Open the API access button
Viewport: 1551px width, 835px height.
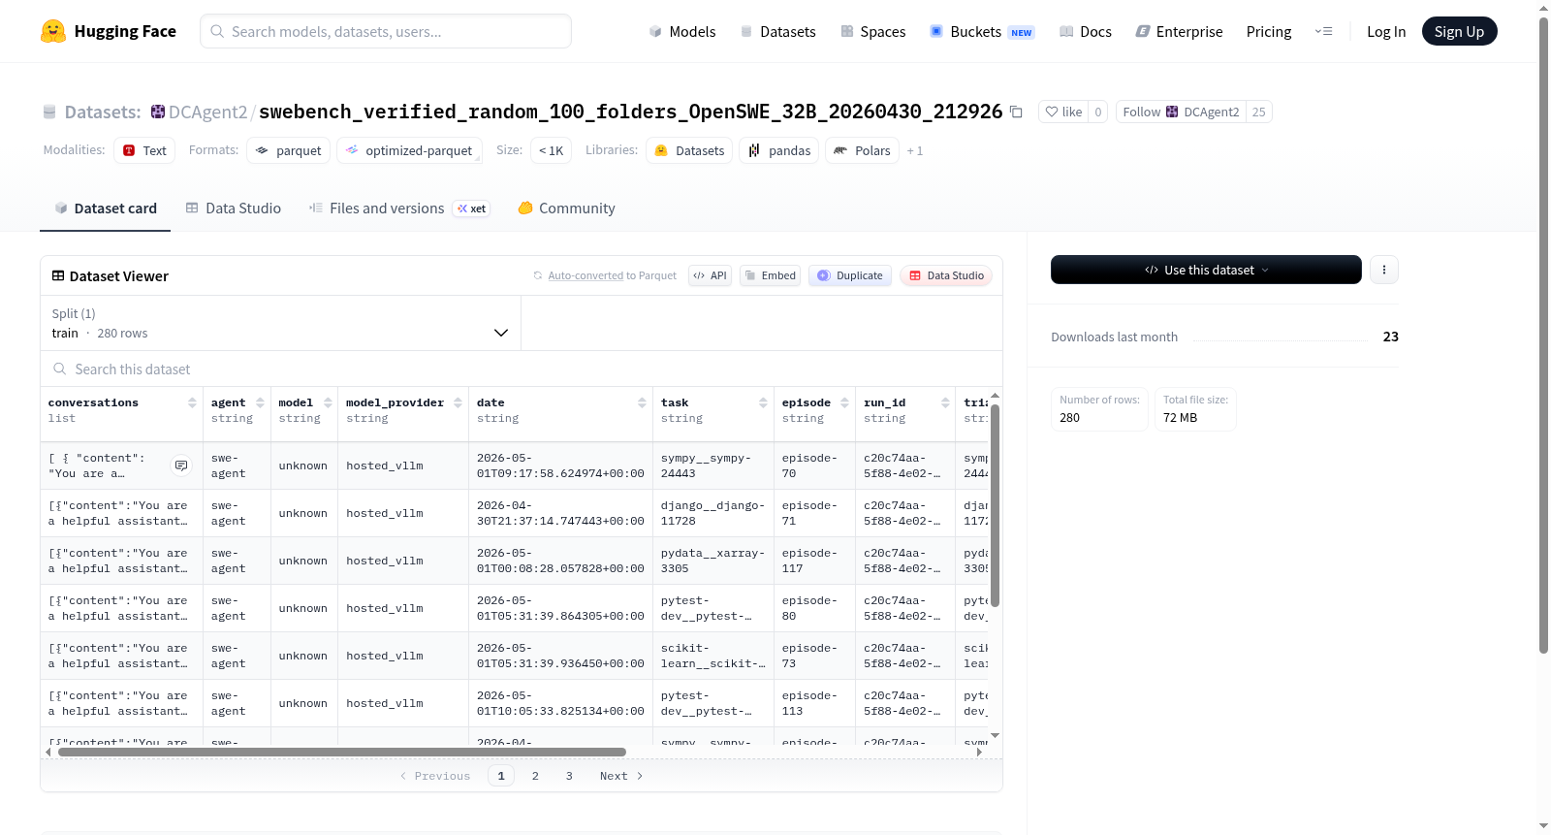(x=710, y=275)
